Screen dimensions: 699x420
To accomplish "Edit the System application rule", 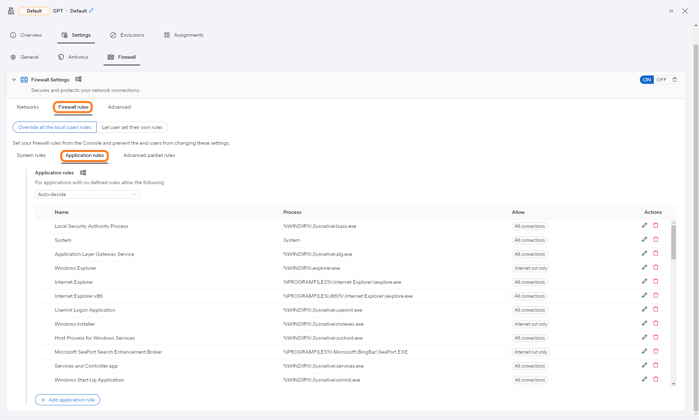I will coord(644,239).
